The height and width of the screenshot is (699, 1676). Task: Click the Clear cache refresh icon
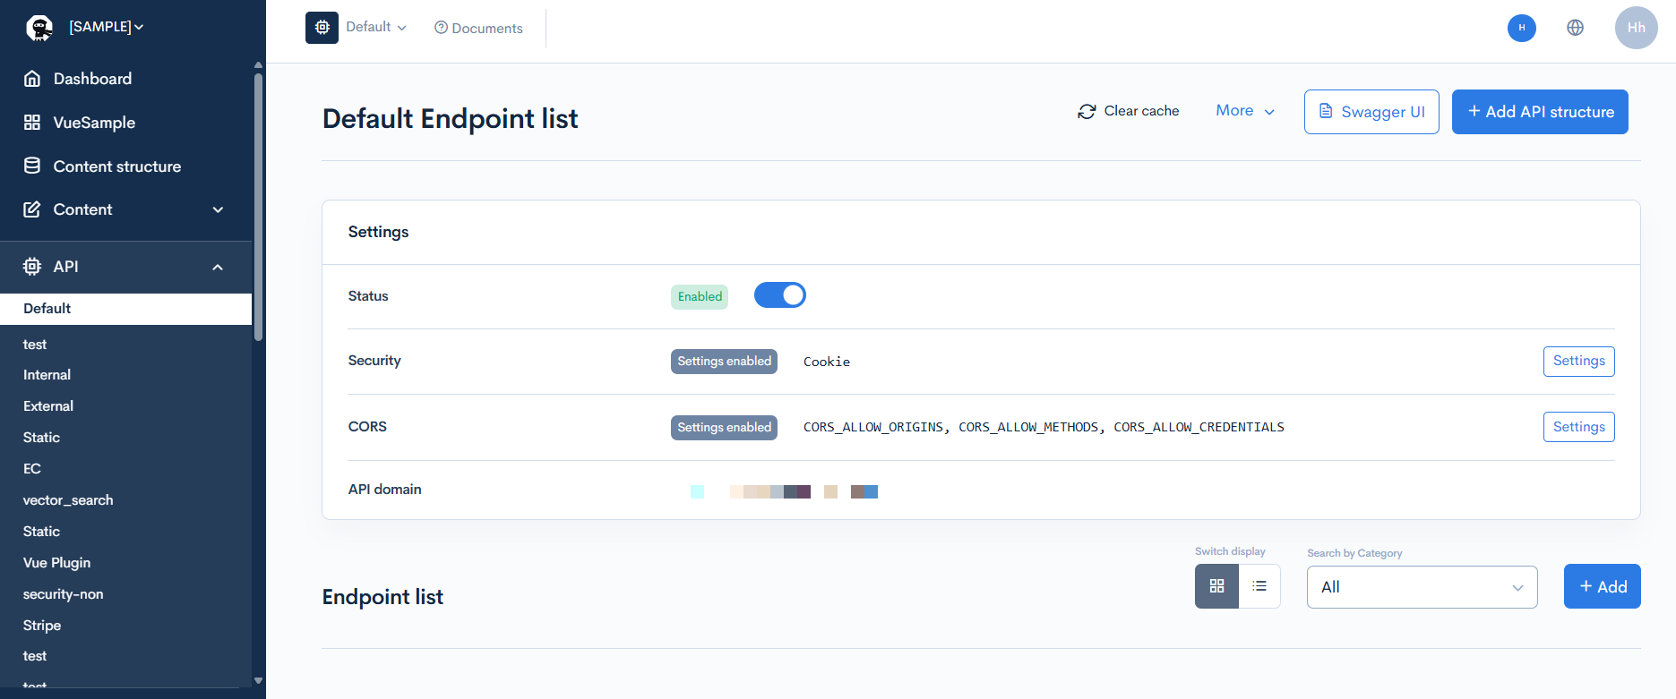(x=1087, y=111)
